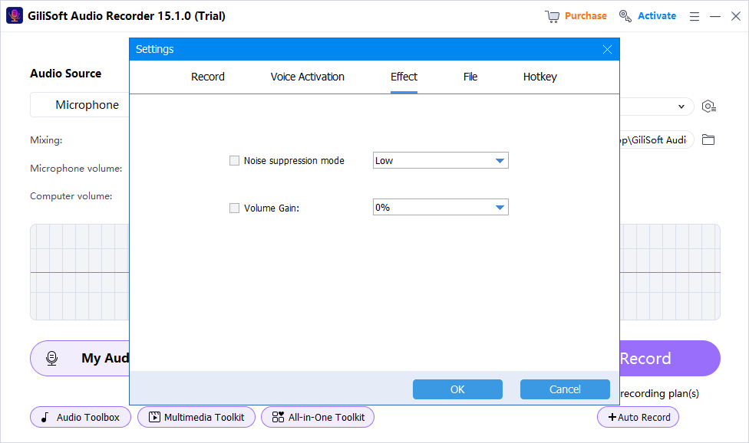749x443 pixels.
Task: Click the Purchase link
Action: pyautogui.click(x=586, y=16)
